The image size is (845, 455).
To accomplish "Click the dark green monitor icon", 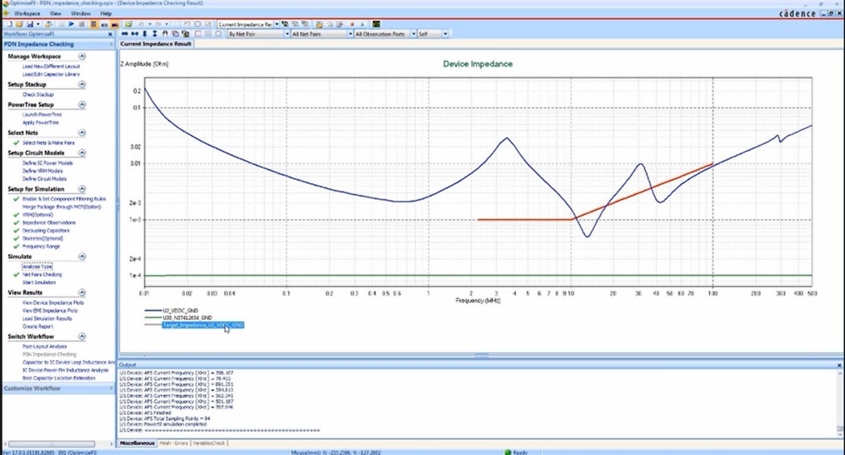I will (376, 24).
